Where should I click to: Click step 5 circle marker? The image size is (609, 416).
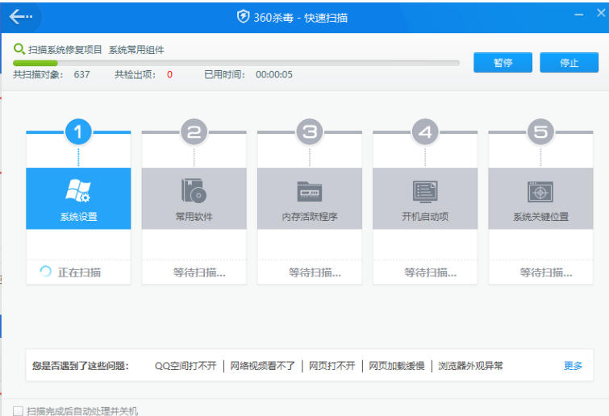tap(540, 132)
